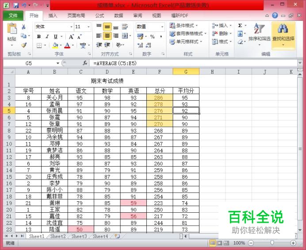The height and width of the screenshot is (250, 306).
Task: Switch to the 视图 View tab
Action: point(157,16)
